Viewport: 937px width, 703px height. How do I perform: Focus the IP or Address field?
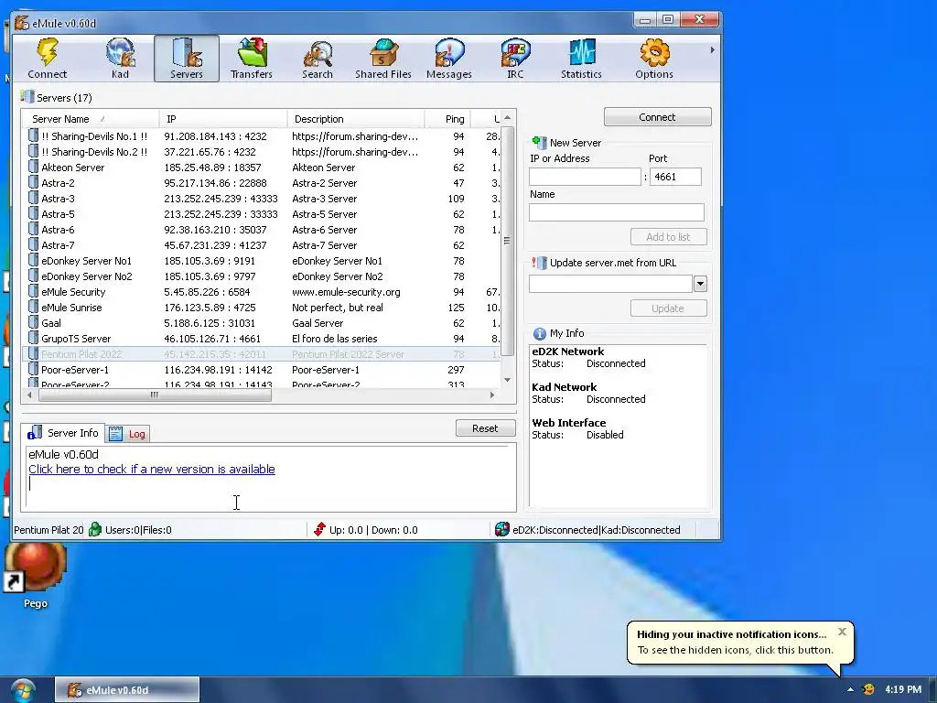click(585, 177)
